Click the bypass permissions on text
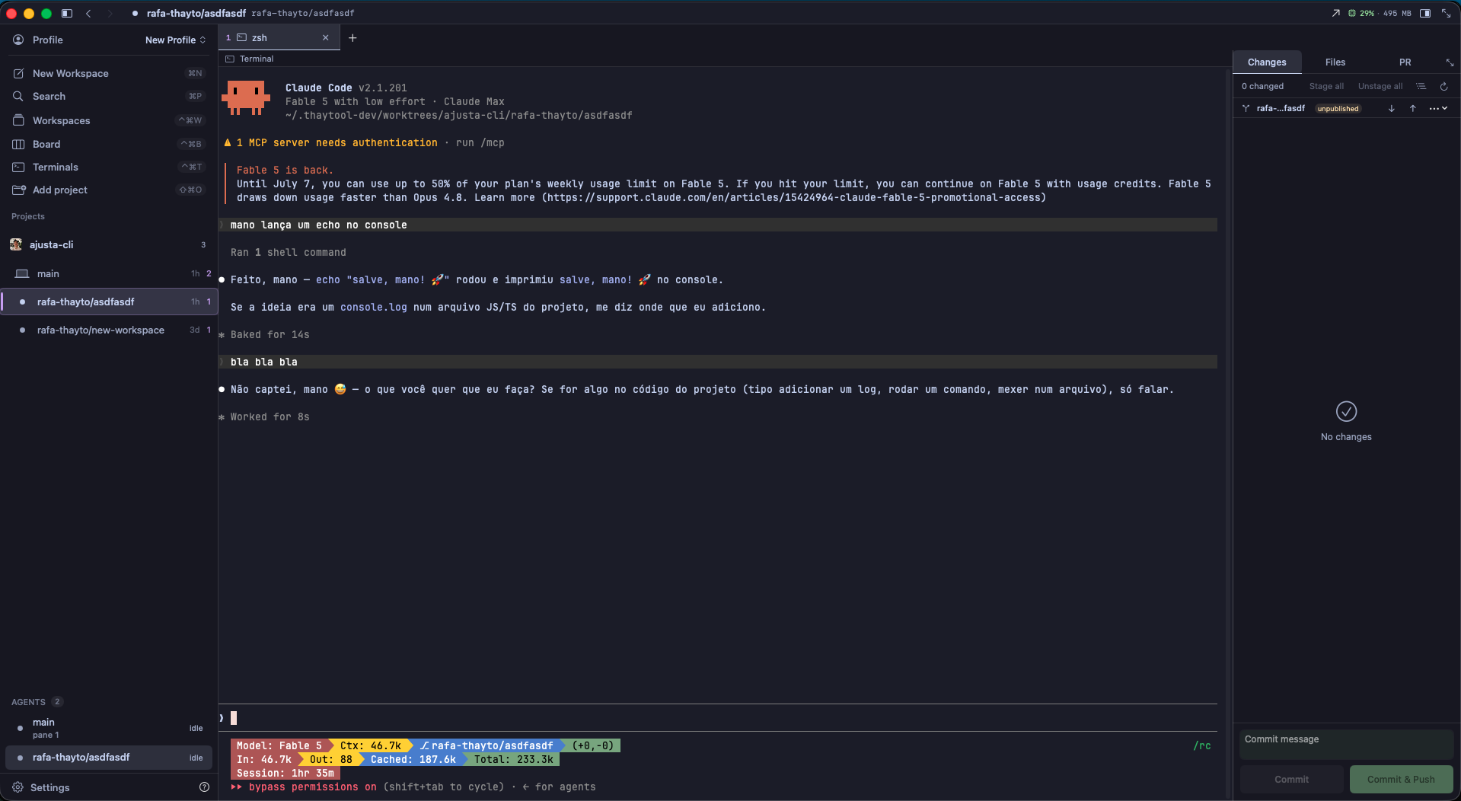 [313, 787]
